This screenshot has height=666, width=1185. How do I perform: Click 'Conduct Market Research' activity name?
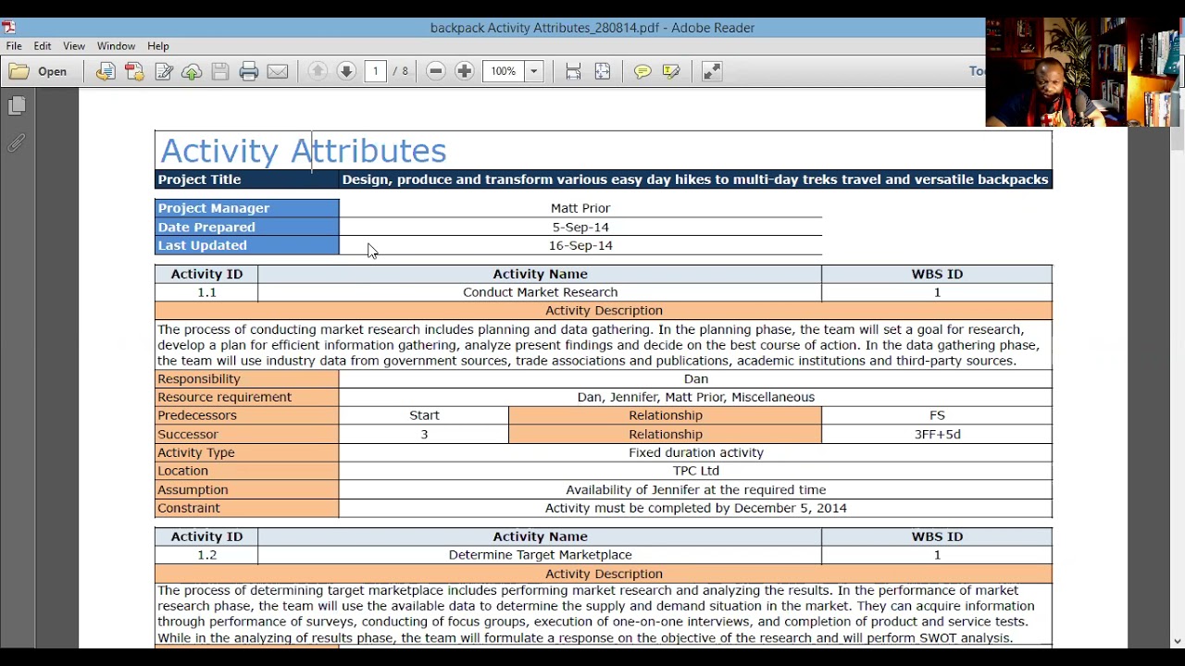(540, 292)
